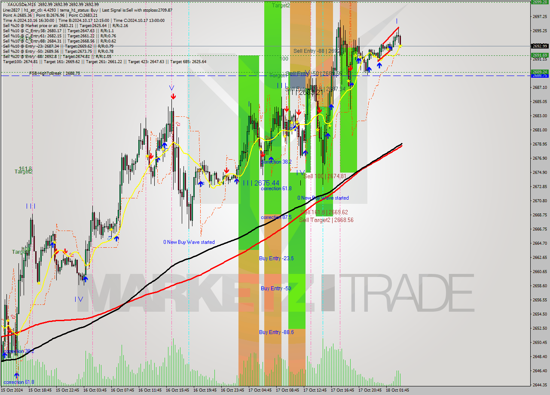Click the Buy Entry -50 label

[276, 289]
